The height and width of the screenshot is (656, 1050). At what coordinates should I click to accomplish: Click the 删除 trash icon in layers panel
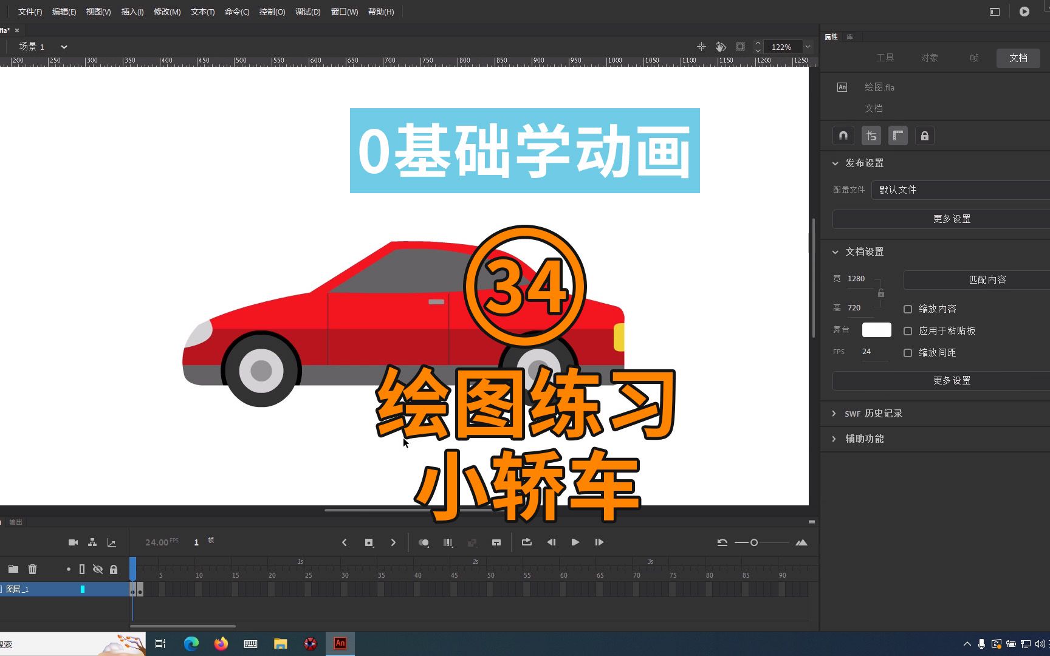(32, 569)
